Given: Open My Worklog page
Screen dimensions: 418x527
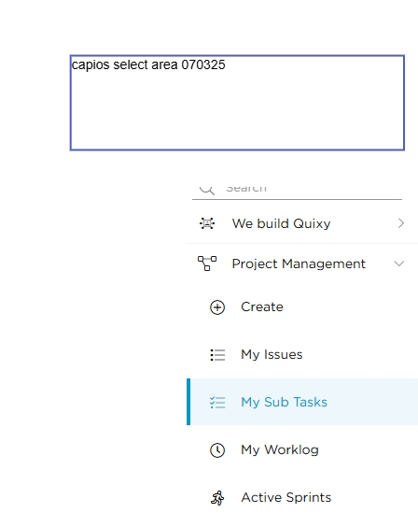Looking at the screenshot, I should coord(280,449).
